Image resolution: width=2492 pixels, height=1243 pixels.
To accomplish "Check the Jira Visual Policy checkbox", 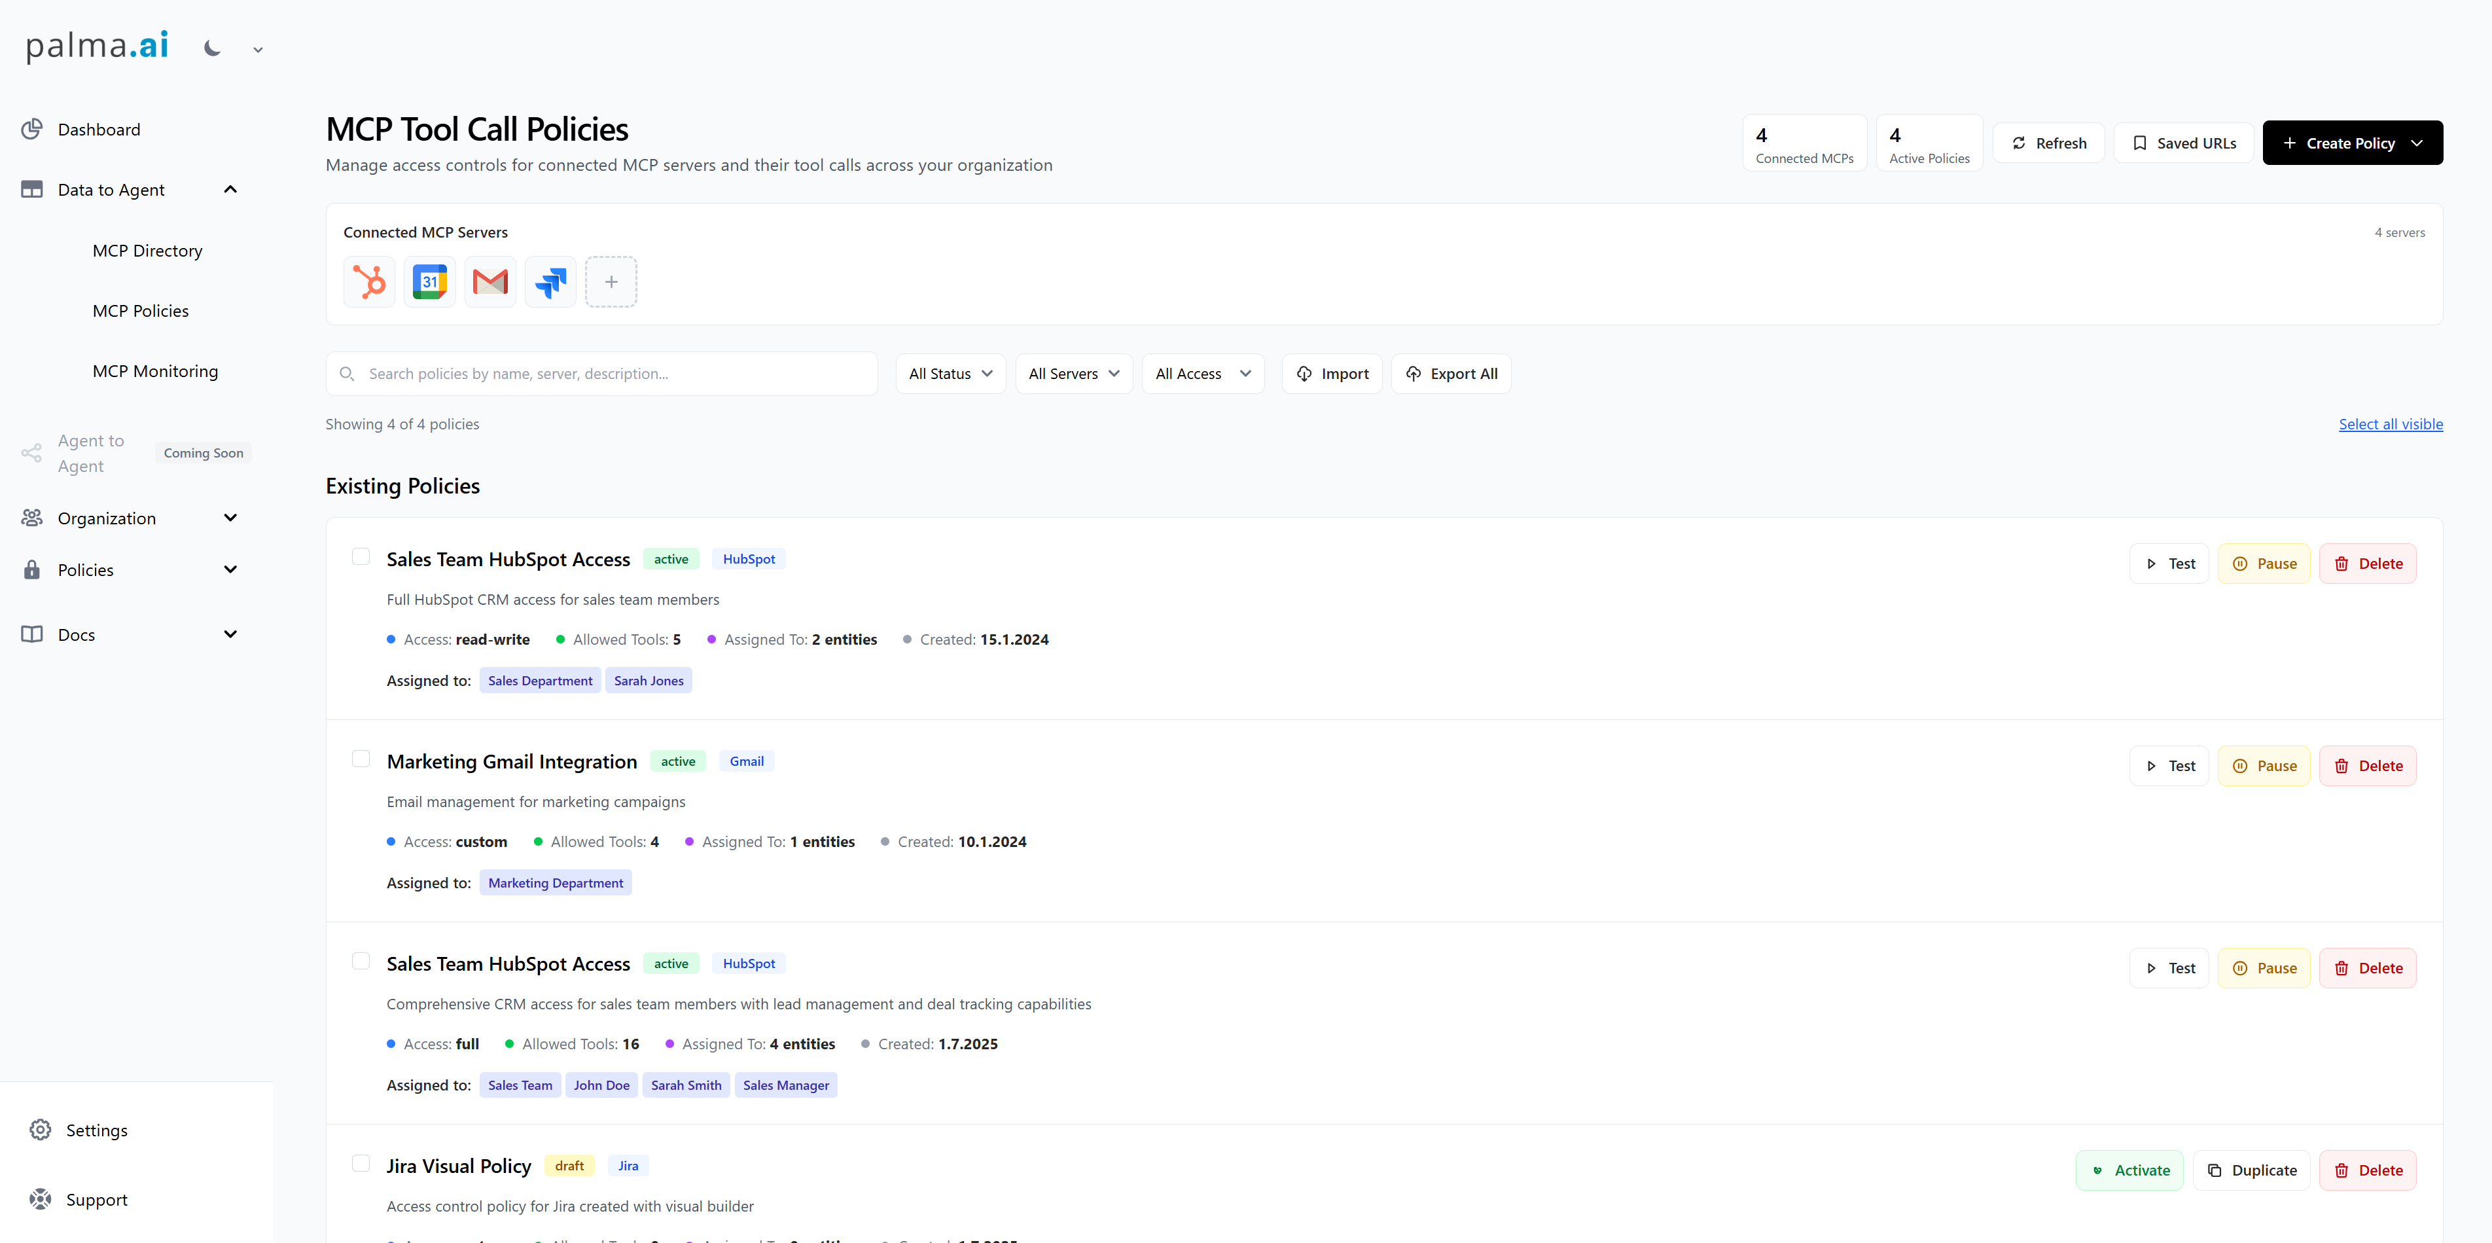I will 361,1162.
